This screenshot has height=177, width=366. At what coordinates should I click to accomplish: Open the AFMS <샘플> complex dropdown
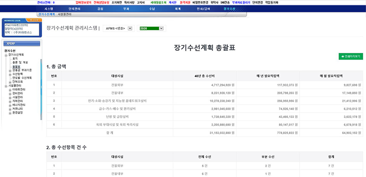click(x=118, y=28)
